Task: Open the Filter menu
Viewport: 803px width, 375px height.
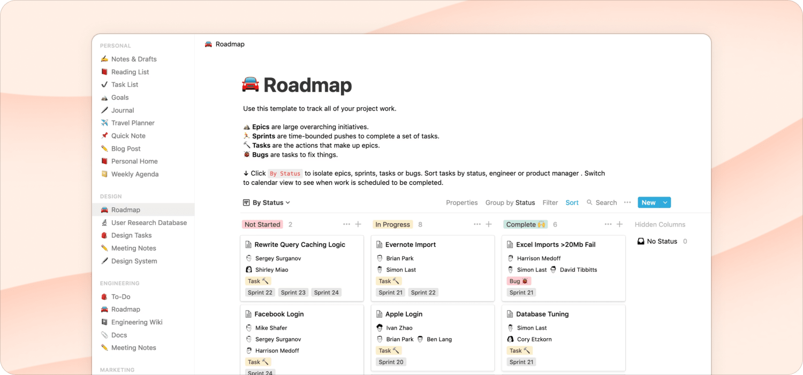Action: [550, 203]
